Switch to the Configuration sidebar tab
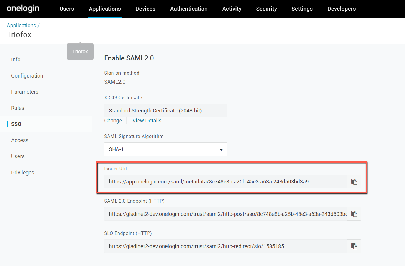 tap(27, 76)
